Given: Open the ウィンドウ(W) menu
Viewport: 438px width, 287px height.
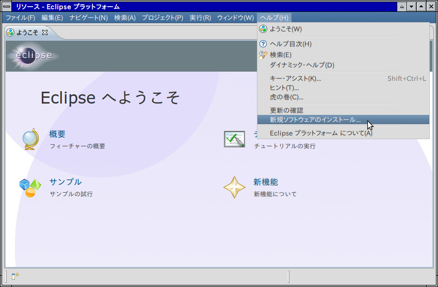Looking at the screenshot, I should click(235, 18).
